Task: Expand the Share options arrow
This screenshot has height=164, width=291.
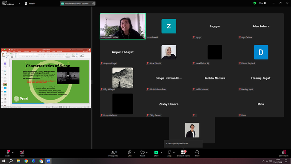Action: pyautogui.click(x=162, y=152)
